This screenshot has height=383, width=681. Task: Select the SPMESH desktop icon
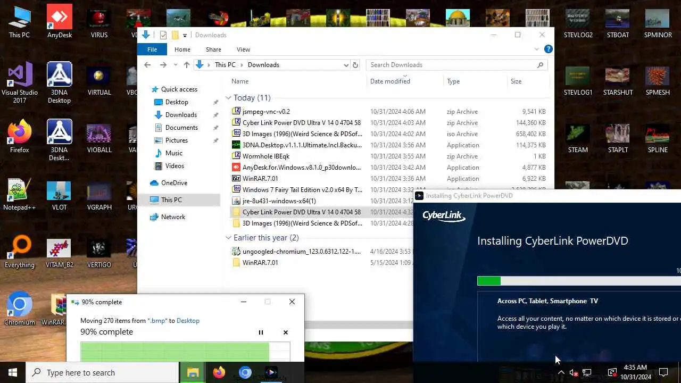(658, 80)
